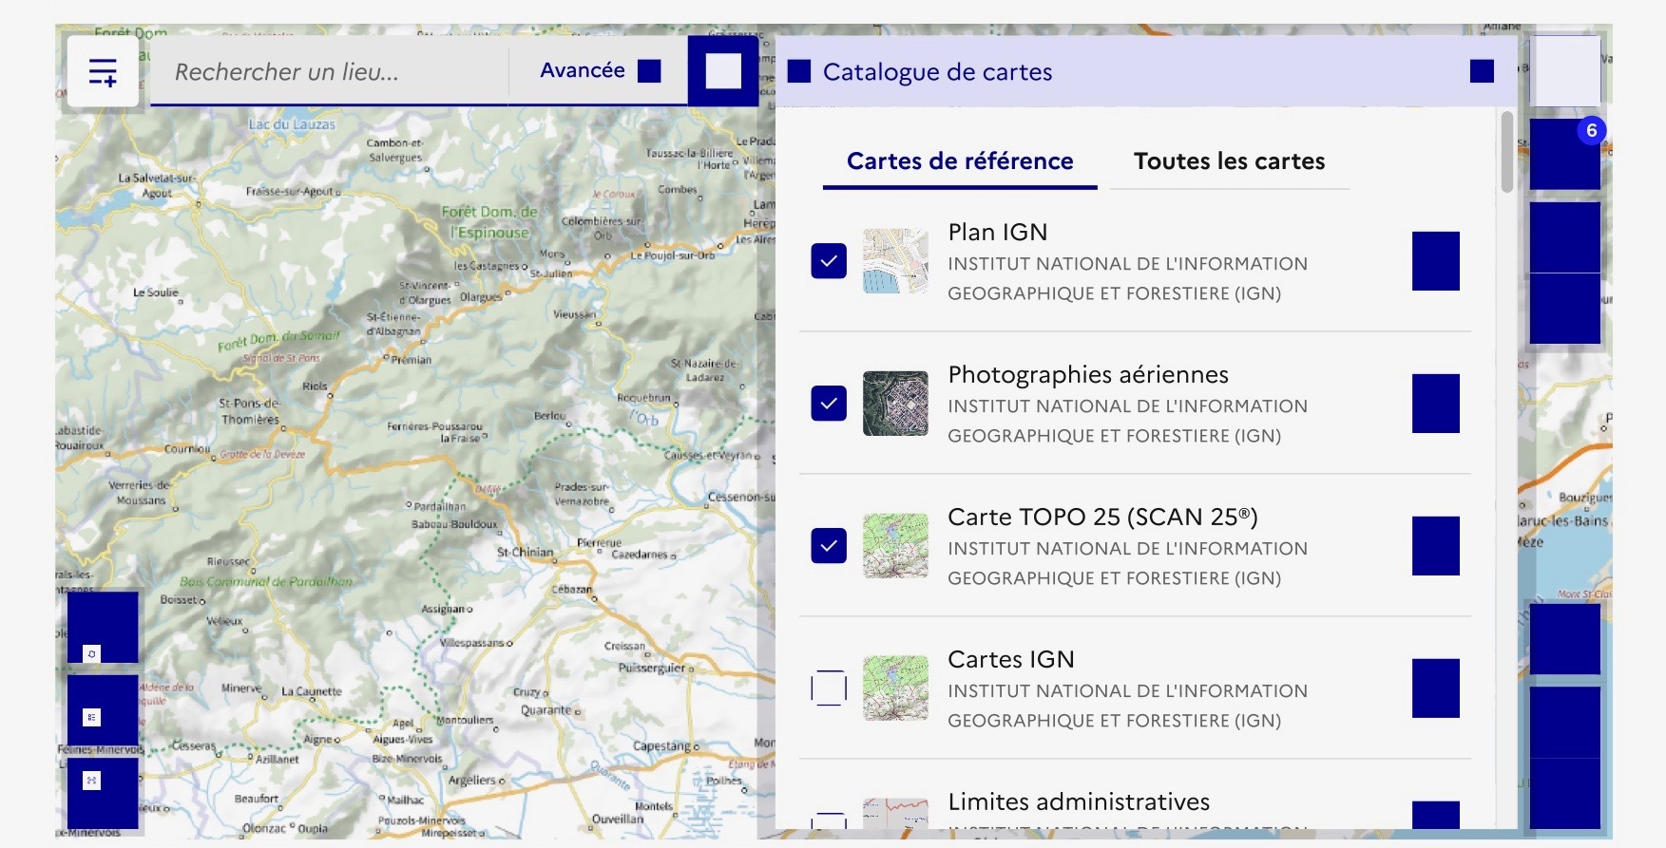Screen dimensions: 1666x848
Task: Click St-Chinian label on the map
Action: coord(525,552)
